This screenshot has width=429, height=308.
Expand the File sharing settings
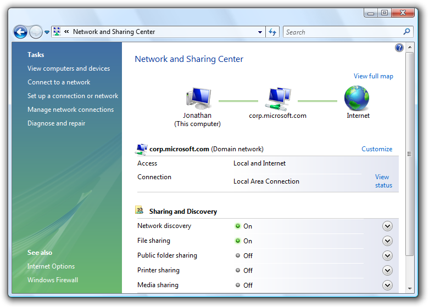click(x=387, y=241)
